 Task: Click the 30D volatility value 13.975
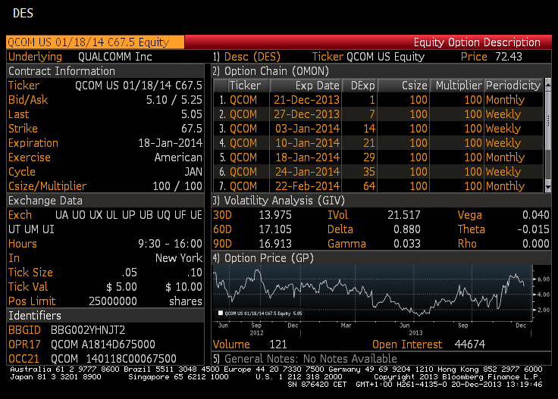(275, 215)
